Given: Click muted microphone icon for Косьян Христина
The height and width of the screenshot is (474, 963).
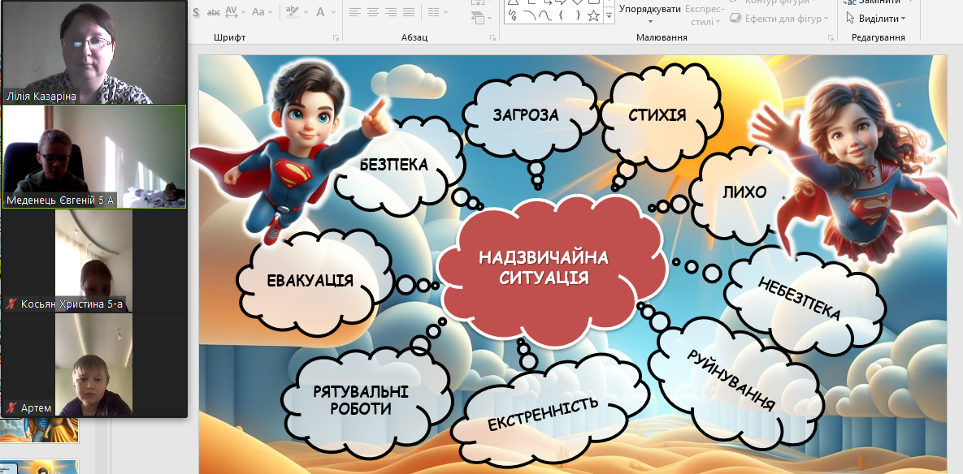Looking at the screenshot, I should [x=11, y=304].
